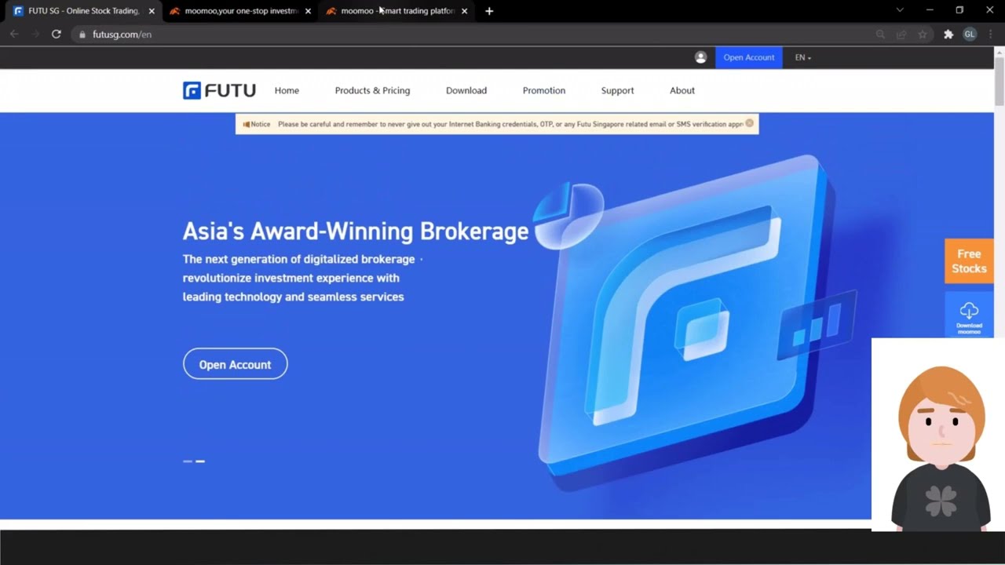Click the notice speaker icon in banner
This screenshot has height=565, width=1005.
pyautogui.click(x=246, y=124)
